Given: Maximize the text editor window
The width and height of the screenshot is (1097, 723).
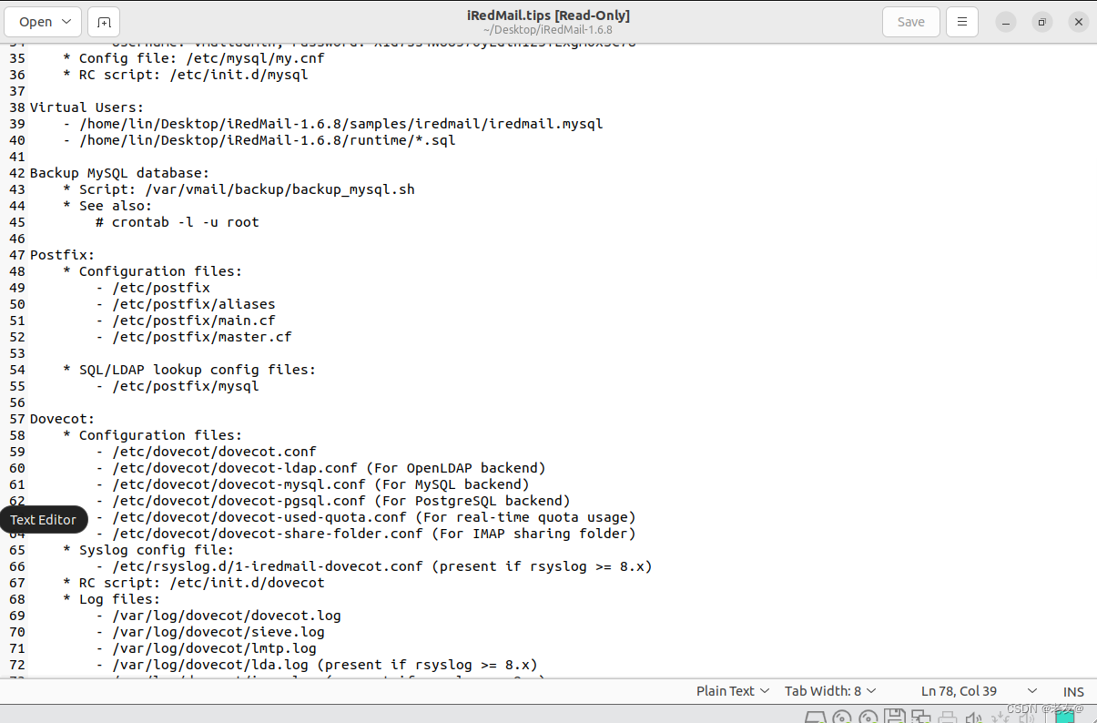Looking at the screenshot, I should click(1042, 22).
